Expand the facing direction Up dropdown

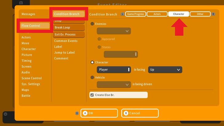click(x=165, y=70)
